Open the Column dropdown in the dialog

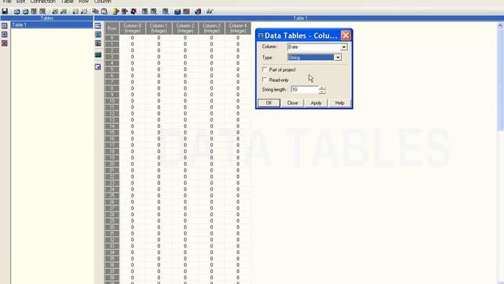[343, 47]
